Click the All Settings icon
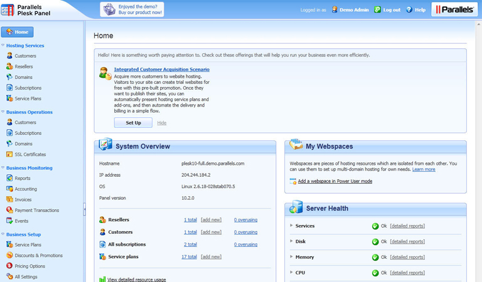This screenshot has width=482, height=282. 9,276
